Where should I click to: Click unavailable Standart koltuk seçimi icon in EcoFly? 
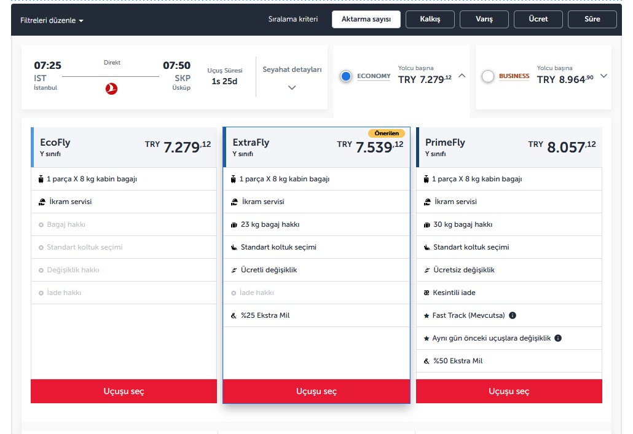coord(41,248)
